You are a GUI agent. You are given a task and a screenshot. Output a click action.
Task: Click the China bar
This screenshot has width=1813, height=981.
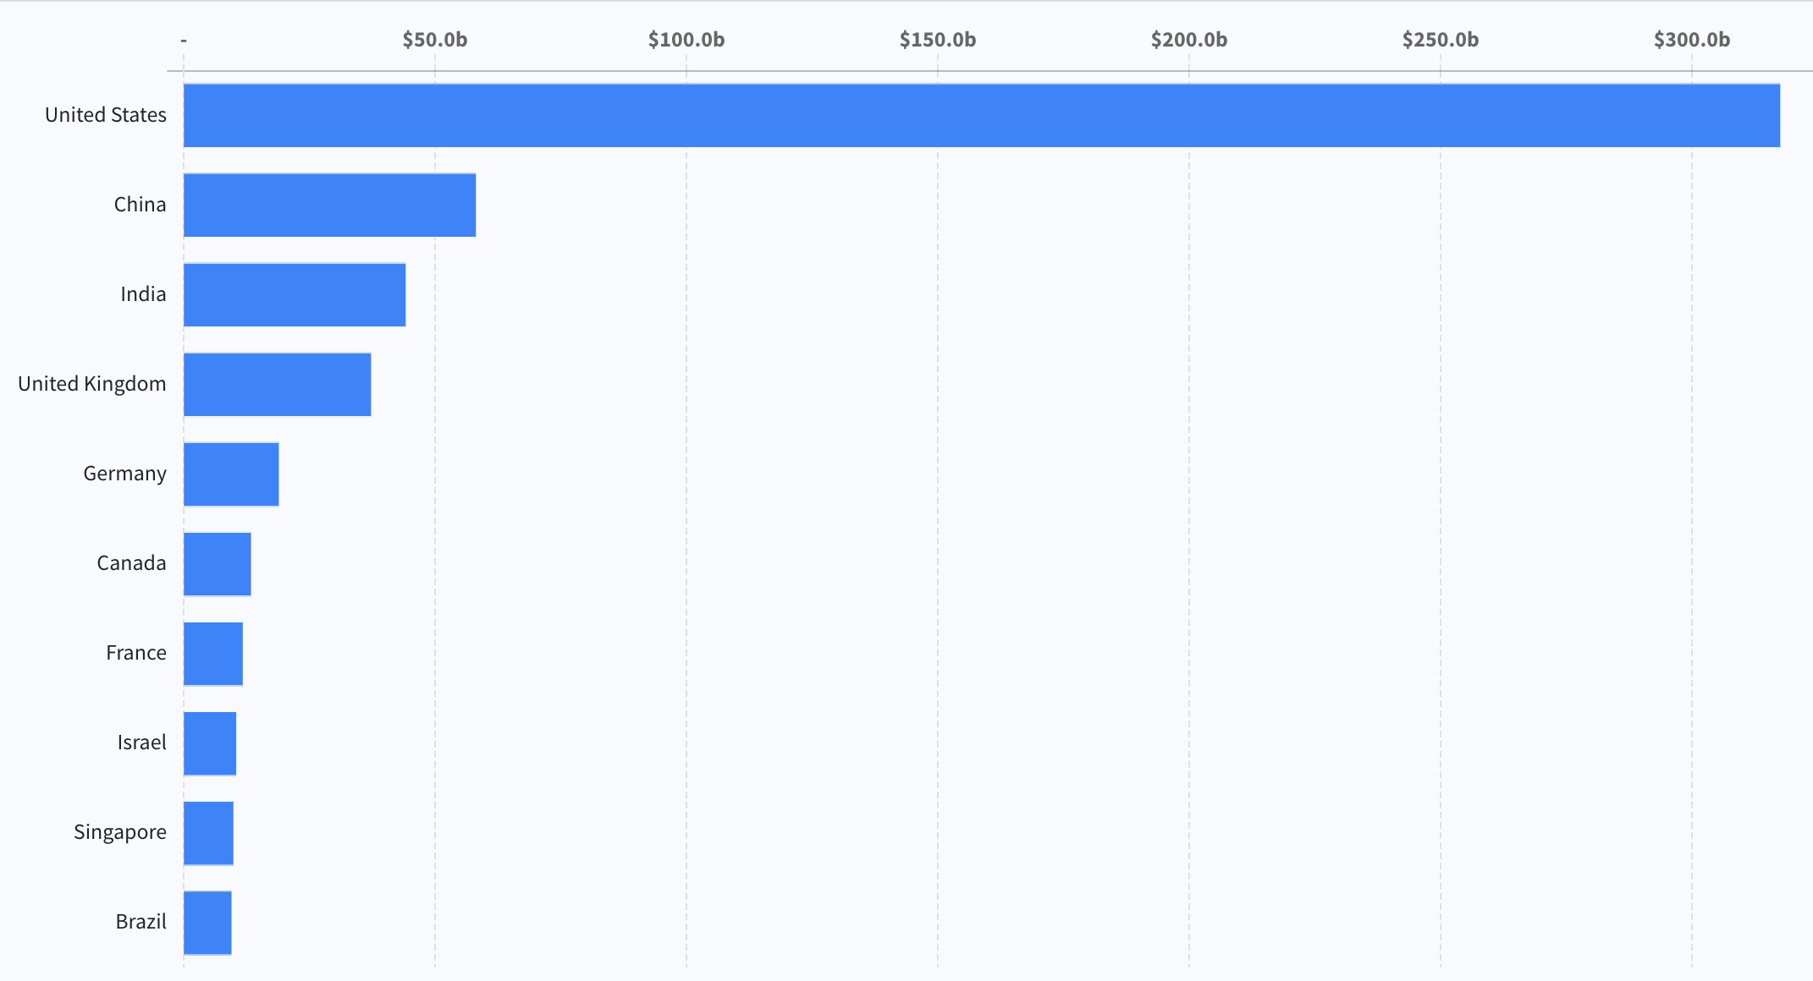pos(330,205)
